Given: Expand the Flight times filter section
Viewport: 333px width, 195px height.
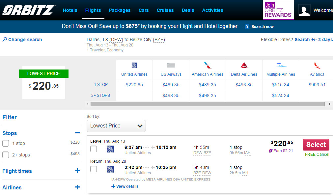Looking at the screenshot, I should [77, 171].
